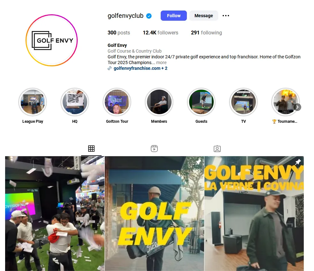Open pinned Golf Envy La Verne Covina post
The height and width of the screenshot is (271, 314).
point(254,213)
